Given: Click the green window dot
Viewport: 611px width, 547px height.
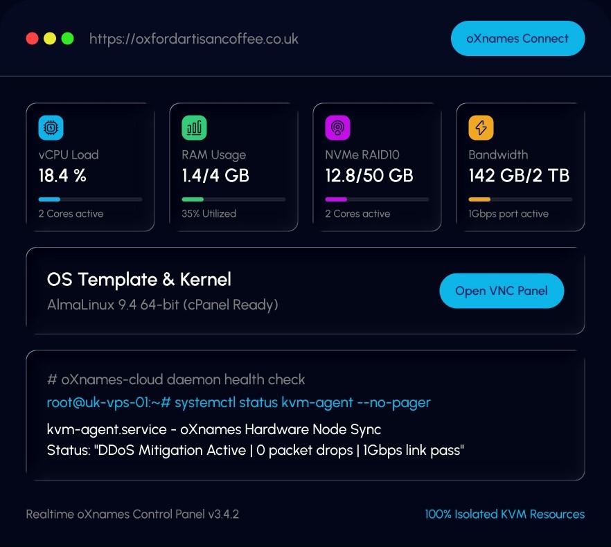Looking at the screenshot, I should tap(67, 39).
